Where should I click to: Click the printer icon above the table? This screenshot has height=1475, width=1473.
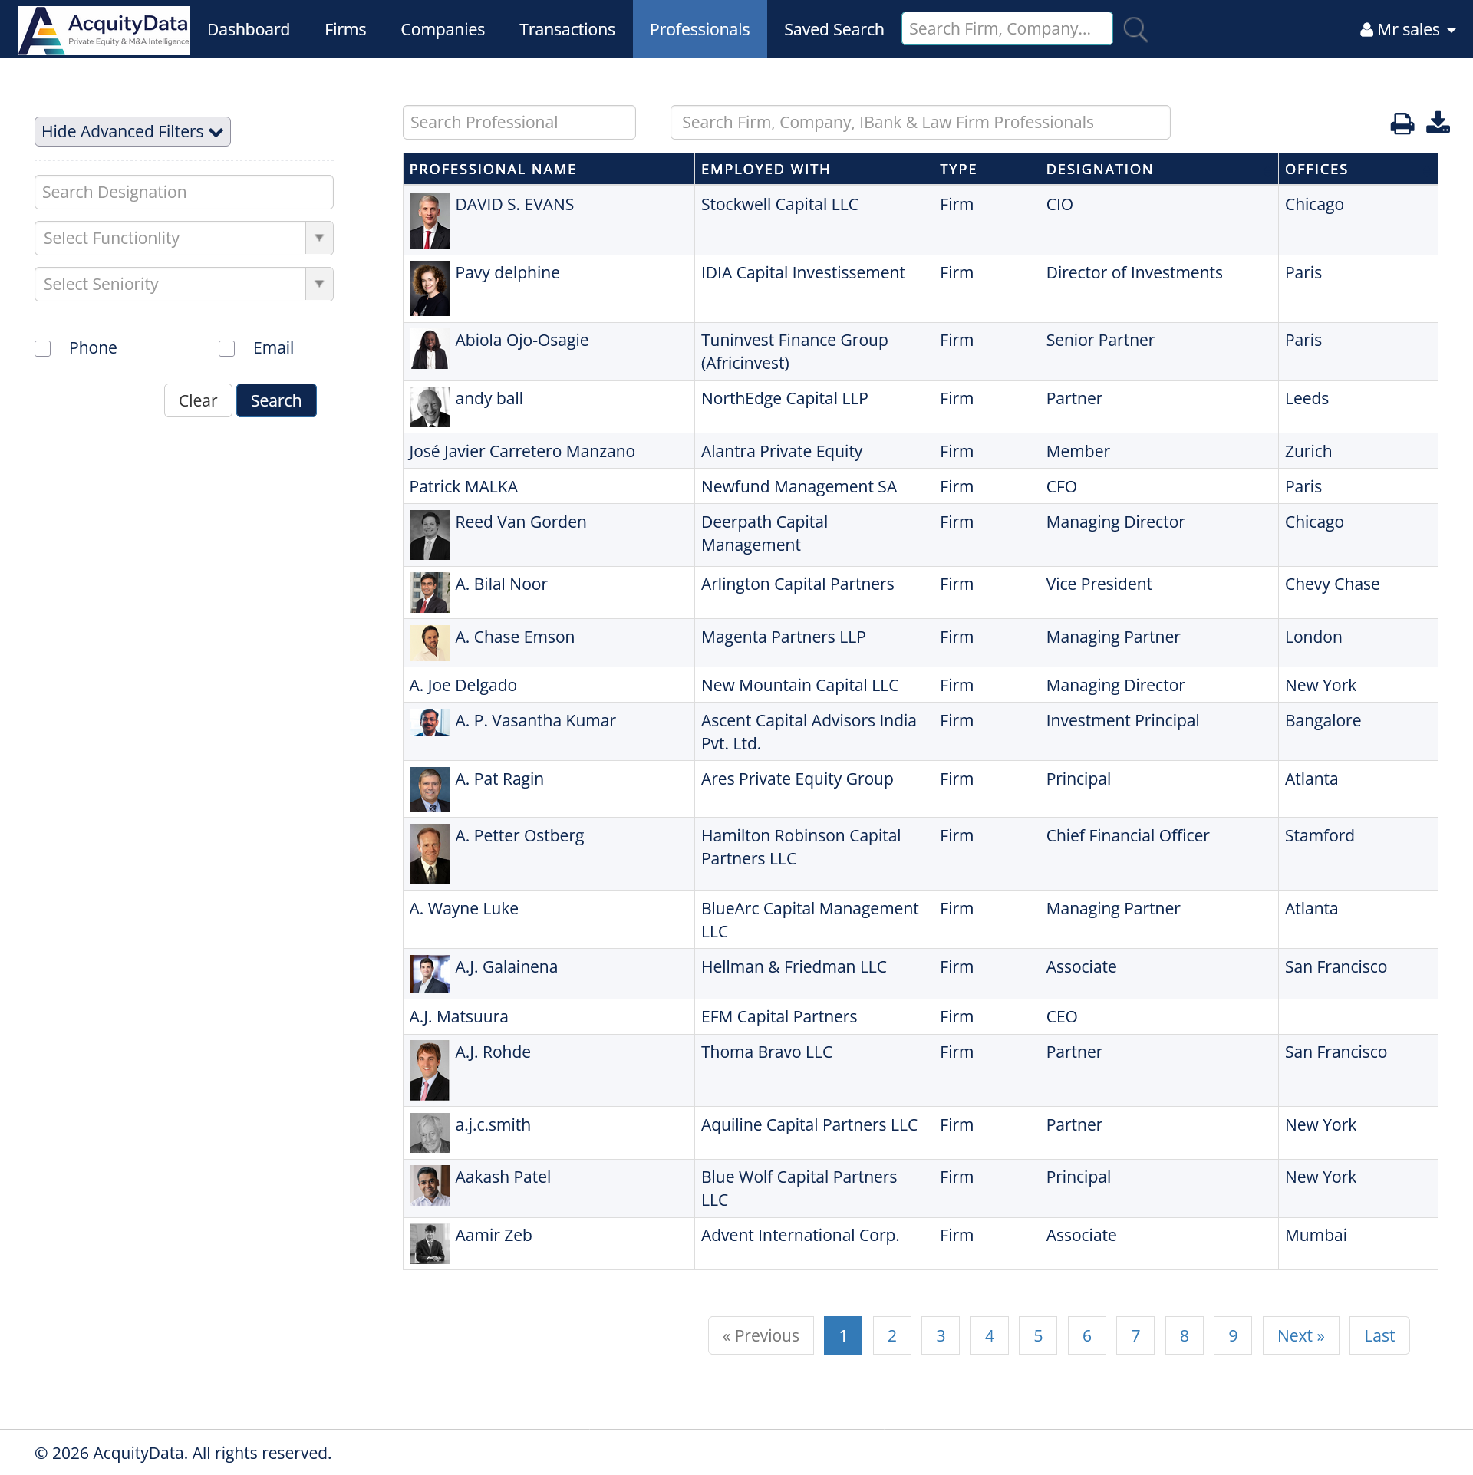[1402, 123]
